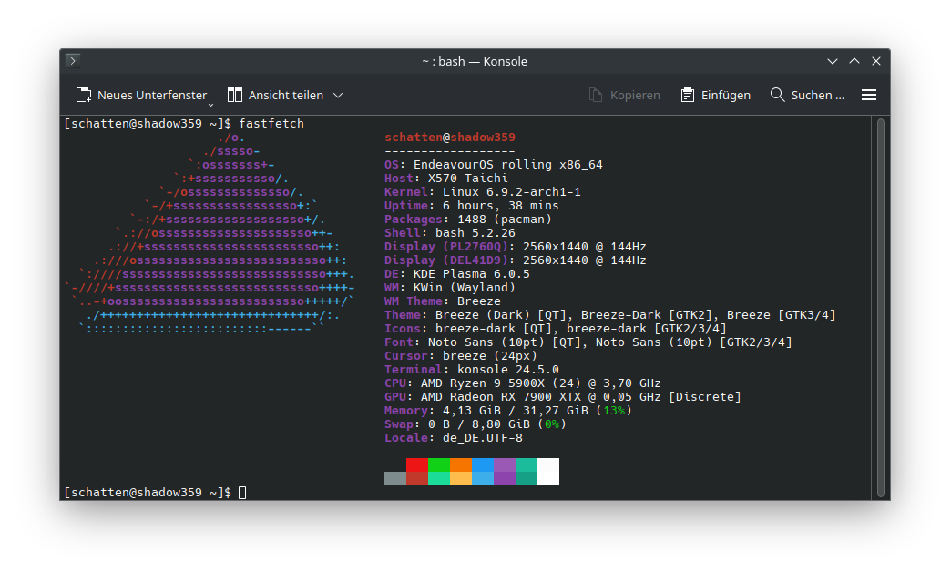Click the terminal cursor at the prompt

pyautogui.click(x=242, y=493)
